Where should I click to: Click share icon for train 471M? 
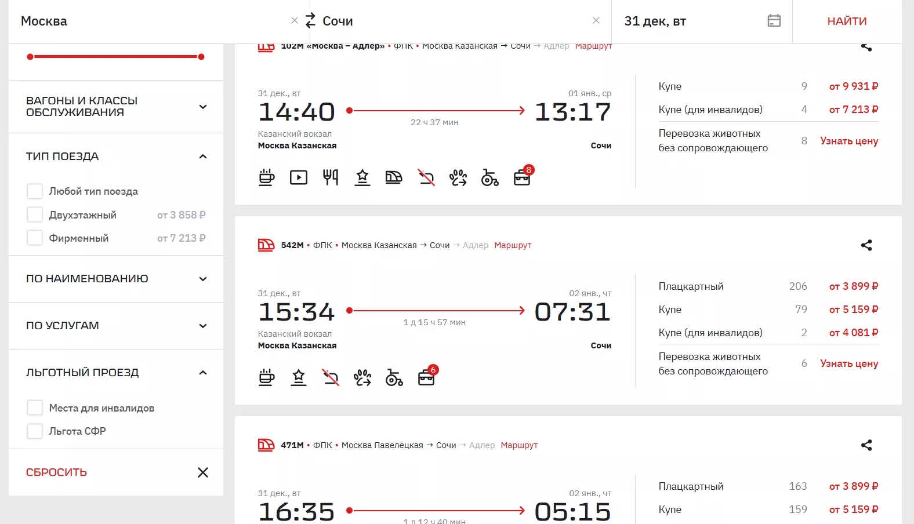pos(866,445)
